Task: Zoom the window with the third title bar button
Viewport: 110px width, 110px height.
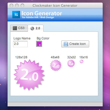Action: tap(23, 5)
